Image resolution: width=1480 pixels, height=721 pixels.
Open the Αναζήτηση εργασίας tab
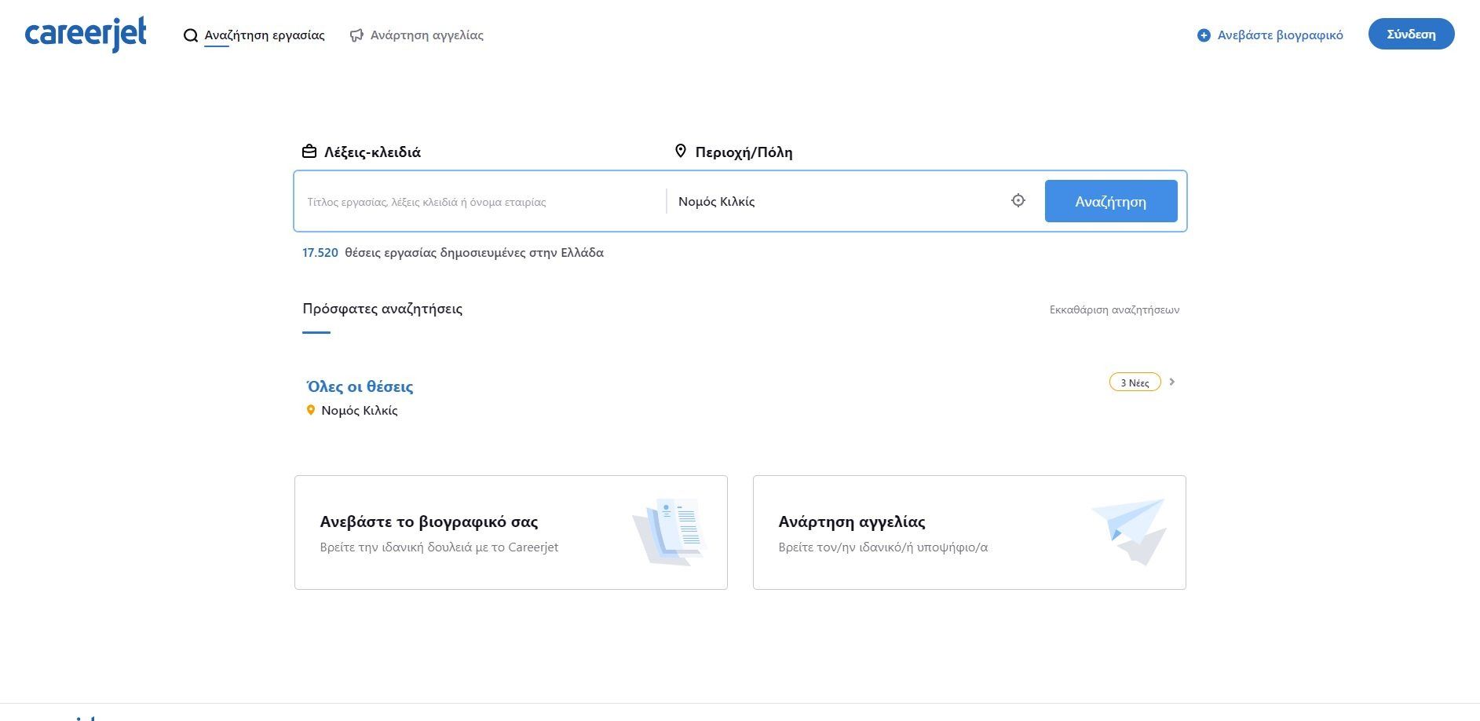point(264,35)
